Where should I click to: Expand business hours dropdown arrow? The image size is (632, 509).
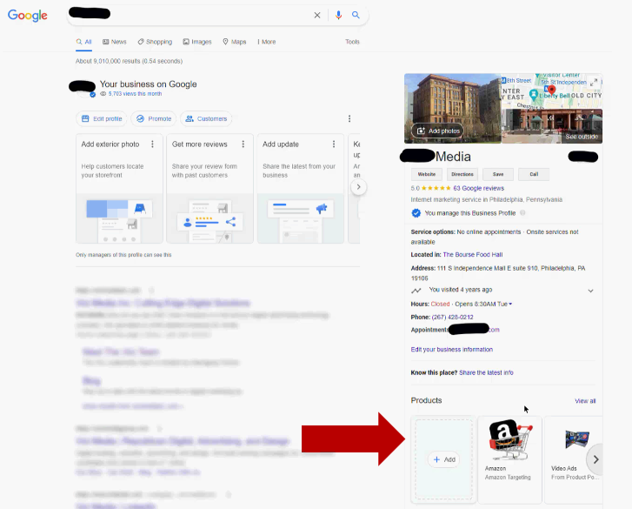pyautogui.click(x=510, y=305)
